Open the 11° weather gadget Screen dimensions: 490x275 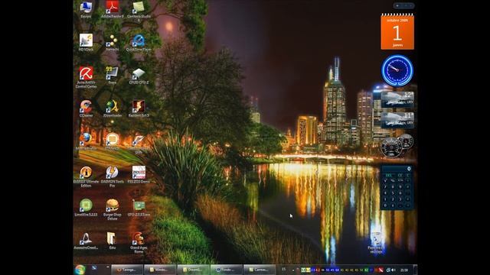397,120
